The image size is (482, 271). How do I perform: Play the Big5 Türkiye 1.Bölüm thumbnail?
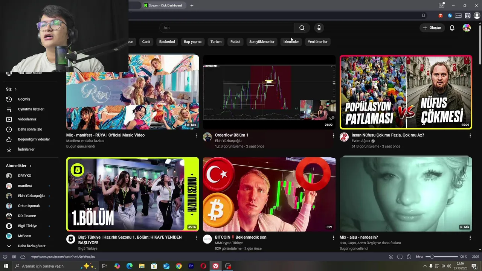(133, 194)
